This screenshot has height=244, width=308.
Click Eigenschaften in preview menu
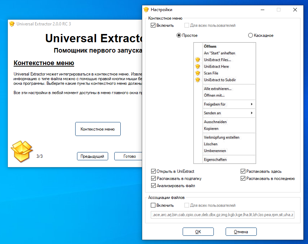[x=215, y=160]
